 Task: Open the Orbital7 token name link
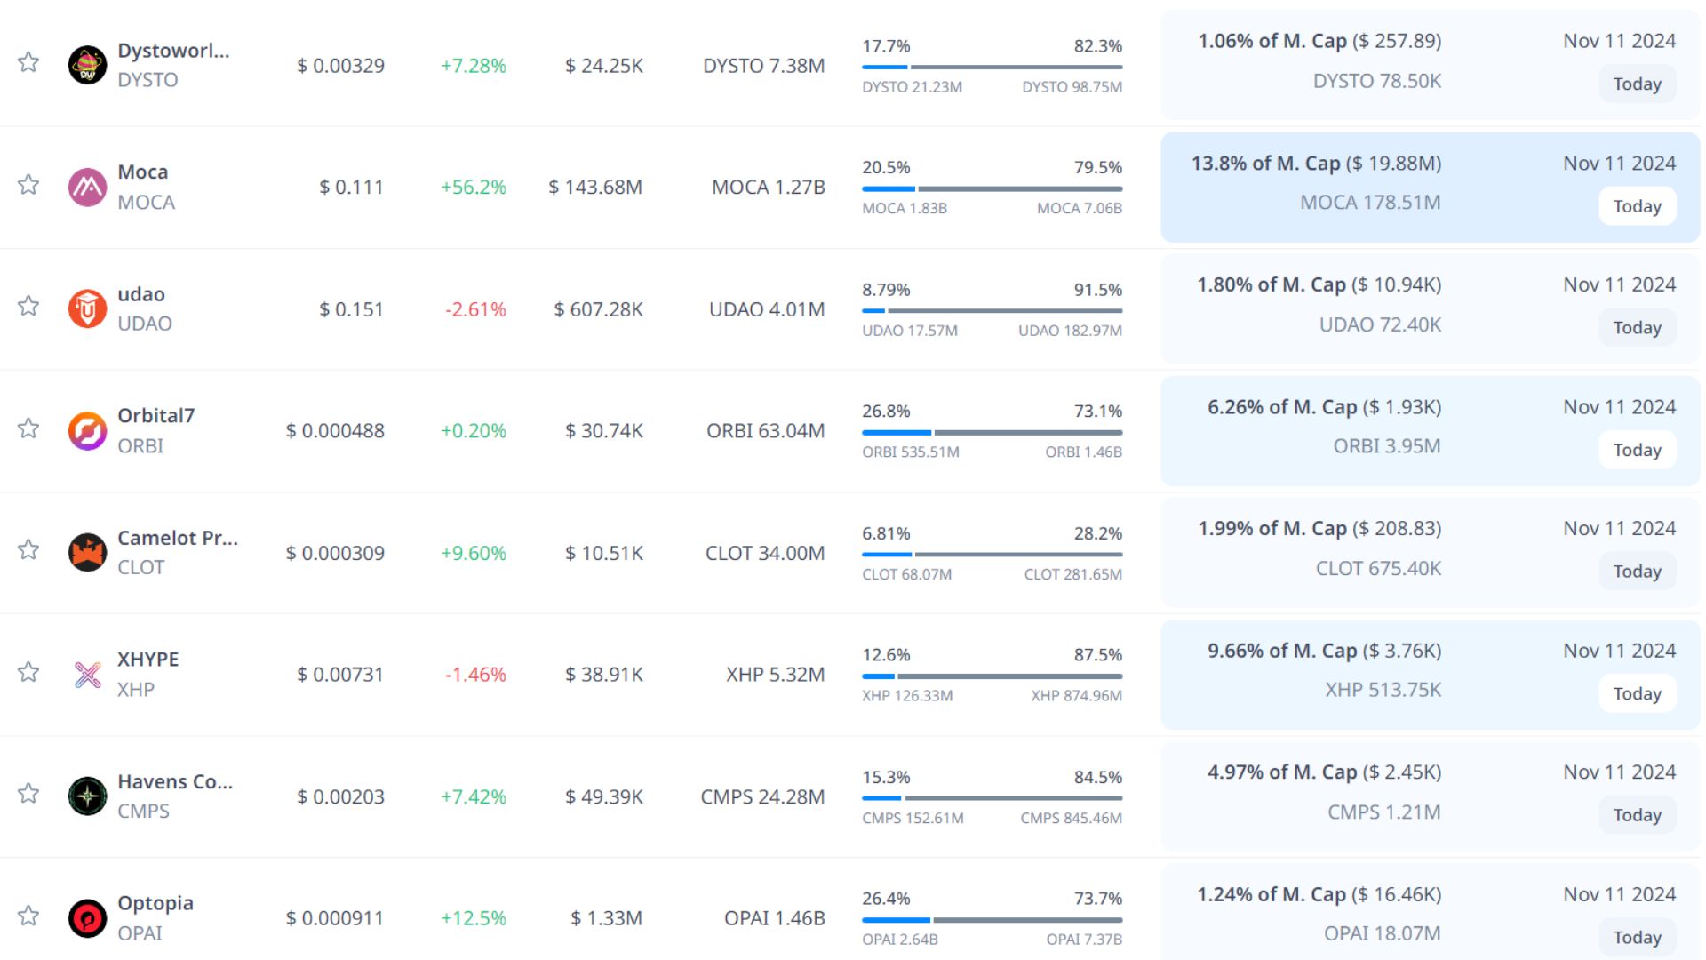pos(155,415)
